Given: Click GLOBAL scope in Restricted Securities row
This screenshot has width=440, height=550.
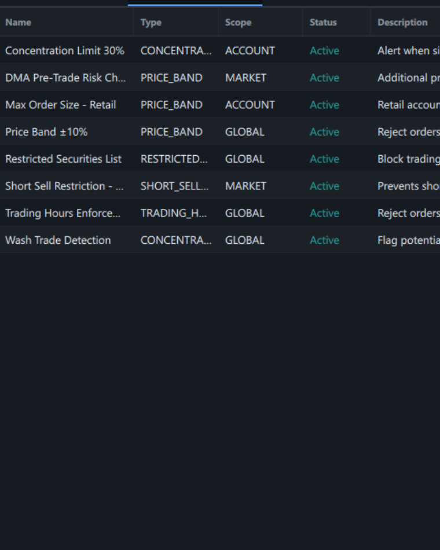Looking at the screenshot, I should pyautogui.click(x=244, y=159).
